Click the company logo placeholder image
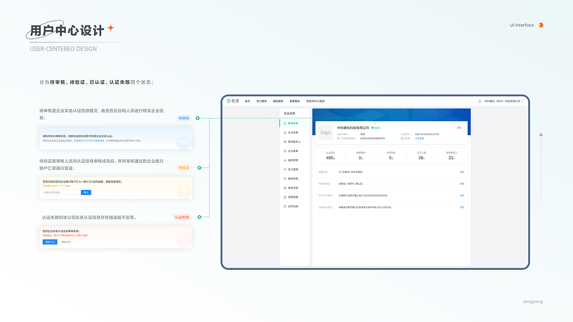 tap(325, 132)
